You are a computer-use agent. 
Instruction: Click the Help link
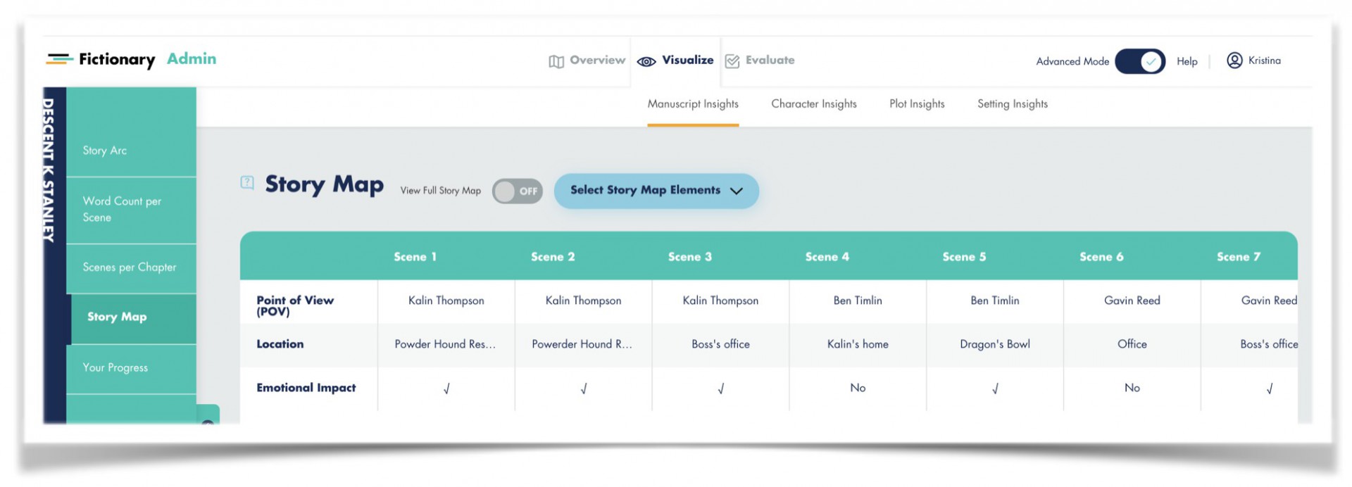[x=1187, y=61]
